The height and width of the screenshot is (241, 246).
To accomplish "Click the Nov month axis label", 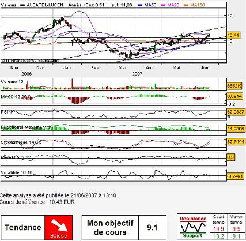I will click(14, 68).
